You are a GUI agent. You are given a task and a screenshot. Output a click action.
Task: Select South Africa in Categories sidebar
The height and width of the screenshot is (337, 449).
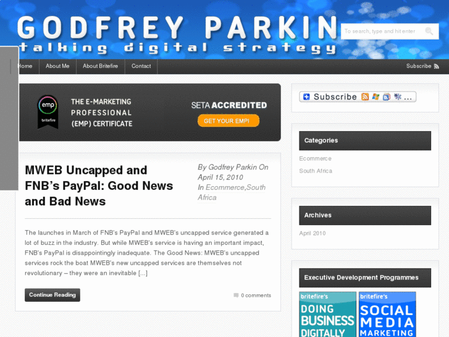[316, 171]
